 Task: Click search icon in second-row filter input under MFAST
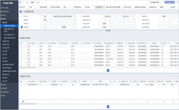[75, 20]
